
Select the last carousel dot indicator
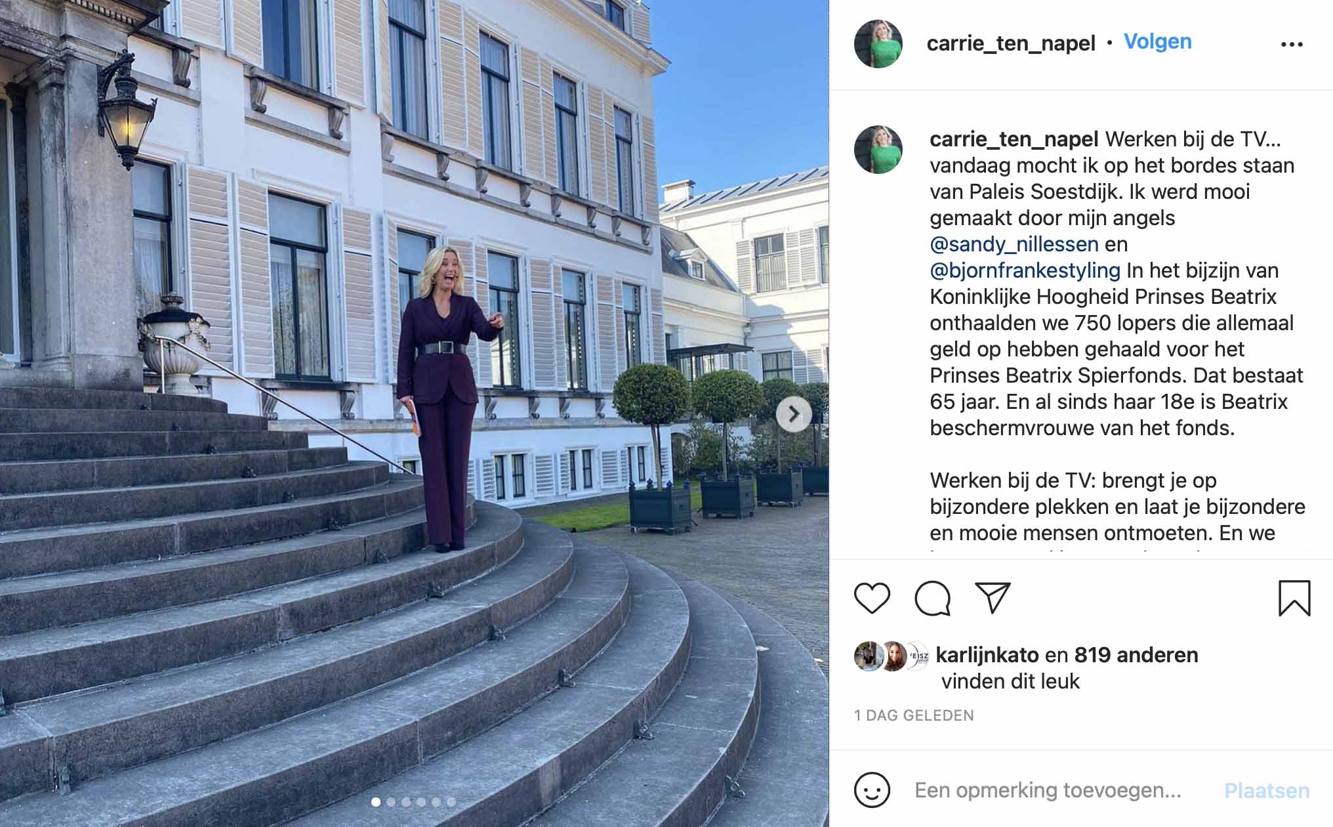(x=451, y=801)
